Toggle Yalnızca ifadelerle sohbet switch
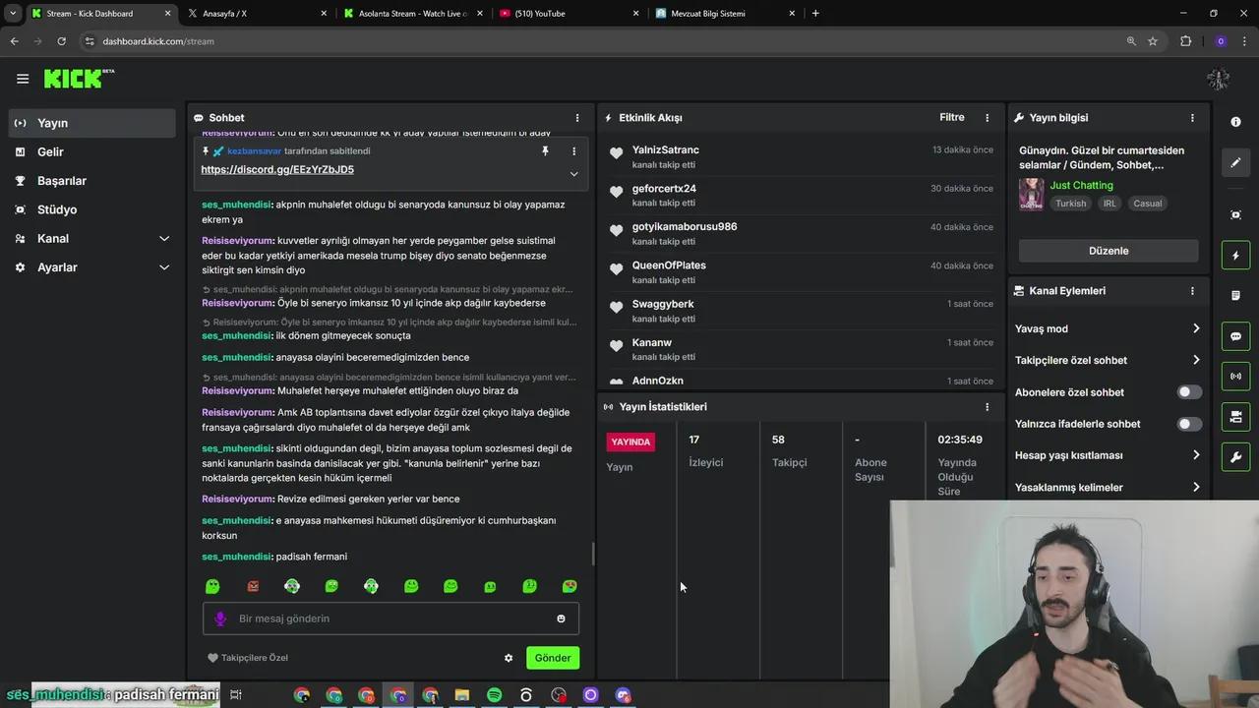The width and height of the screenshot is (1259, 708). click(1189, 424)
